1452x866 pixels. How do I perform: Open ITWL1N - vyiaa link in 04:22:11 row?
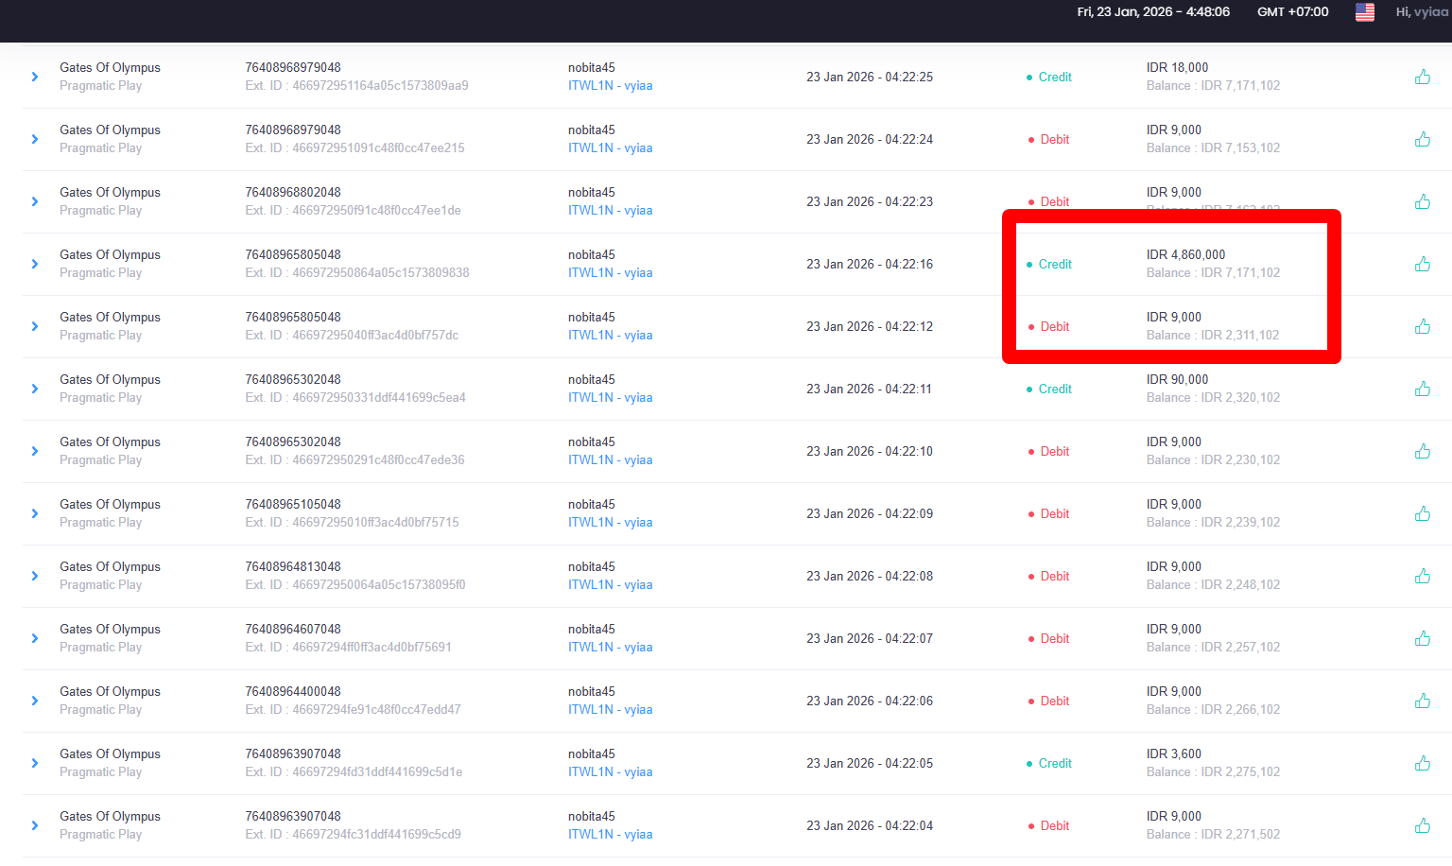[610, 397]
